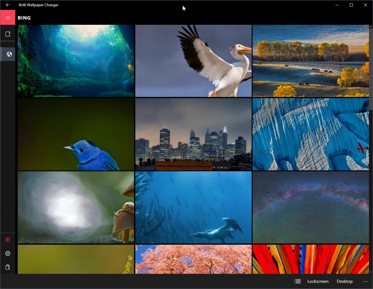Viewport: 373px width, 289px height.
Task: Click the selection list icon in bottom bar
Action: (297, 281)
